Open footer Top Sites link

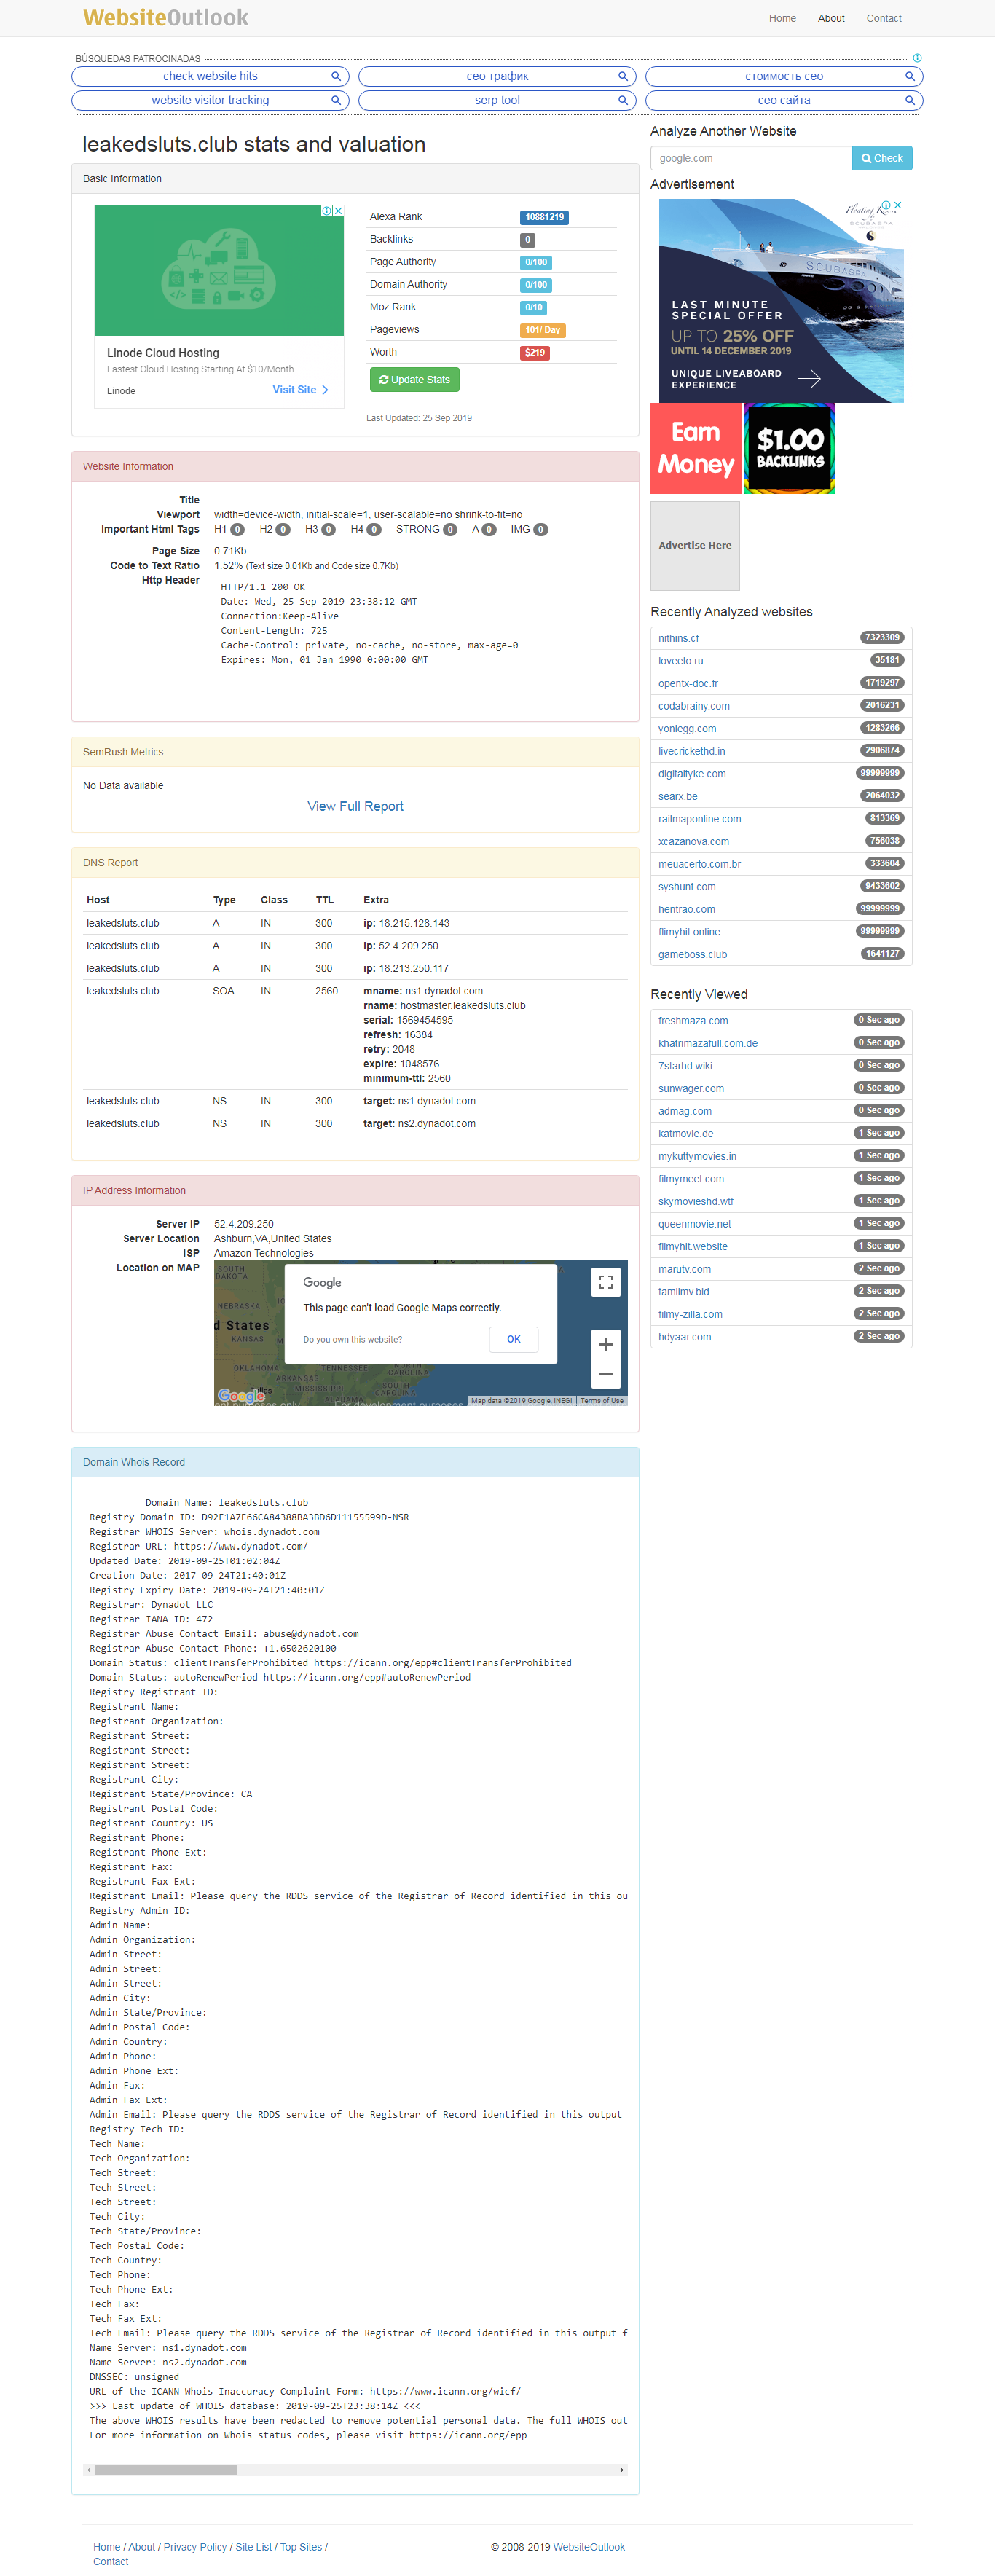(x=301, y=2547)
